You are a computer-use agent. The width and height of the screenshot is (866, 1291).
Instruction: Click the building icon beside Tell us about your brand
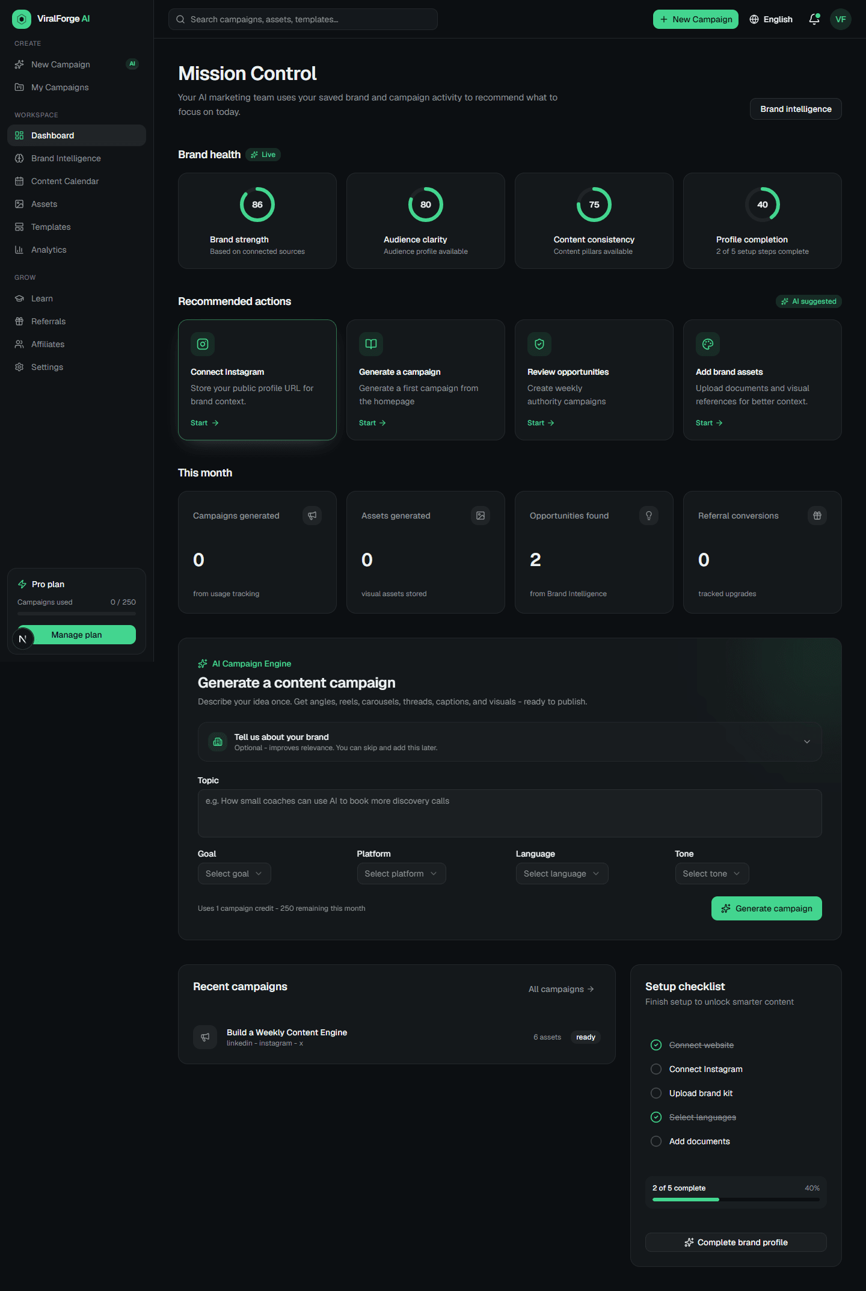[x=218, y=742]
